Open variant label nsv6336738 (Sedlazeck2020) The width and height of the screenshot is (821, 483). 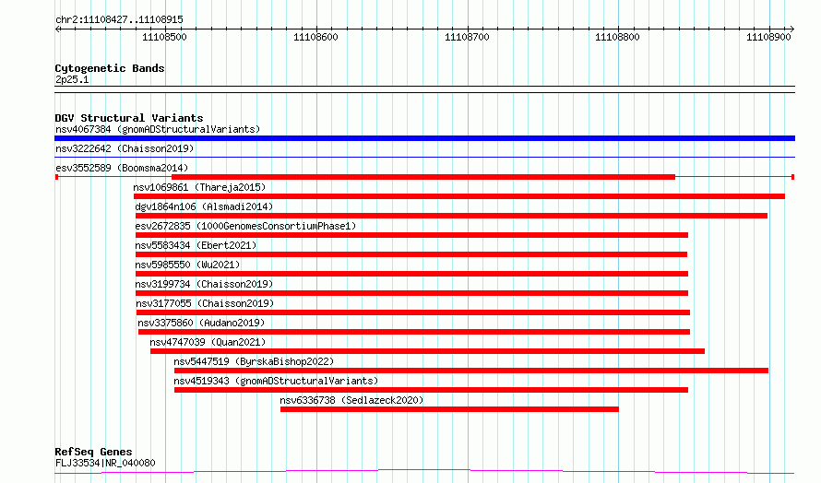pos(351,400)
